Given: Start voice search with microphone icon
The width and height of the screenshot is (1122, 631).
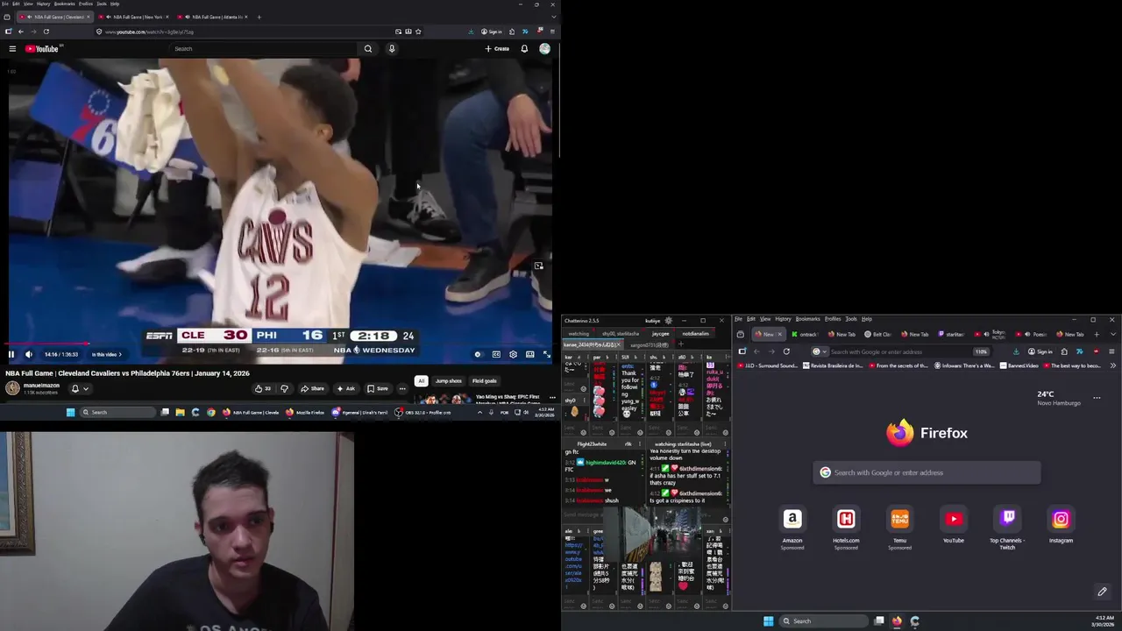Looking at the screenshot, I should (x=392, y=48).
